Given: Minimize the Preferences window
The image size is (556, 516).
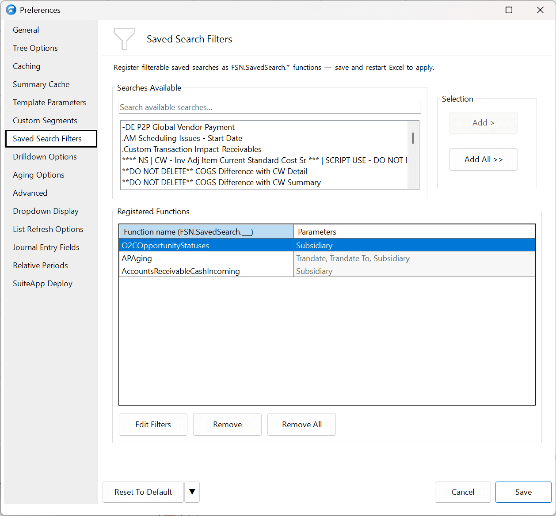Looking at the screenshot, I should click(478, 10).
